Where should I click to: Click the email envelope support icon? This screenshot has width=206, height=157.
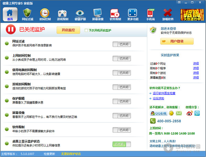tap(179, 113)
